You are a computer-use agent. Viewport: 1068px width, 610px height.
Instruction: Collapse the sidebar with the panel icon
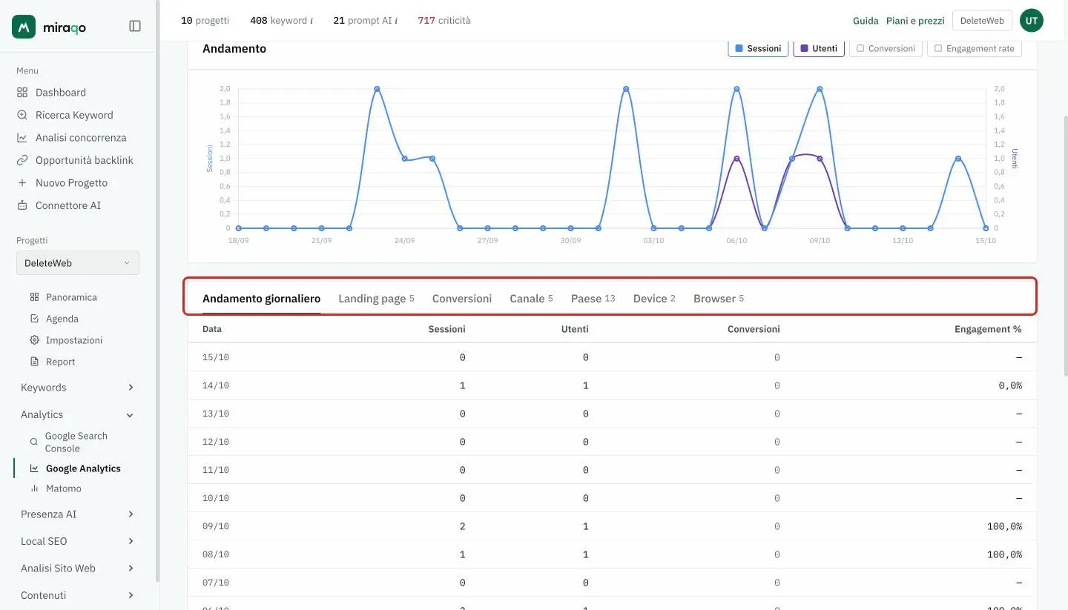pyautogui.click(x=135, y=26)
